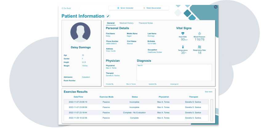Click the height value 5.5 ft
Image resolution: width=277 pixels, height=129 pixels.
[84, 62]
